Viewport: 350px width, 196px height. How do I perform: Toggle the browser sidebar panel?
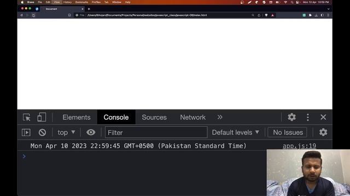322,15
